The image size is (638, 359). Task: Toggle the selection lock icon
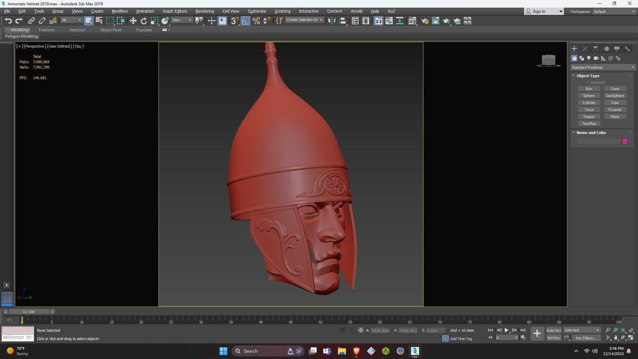point(352,330)
